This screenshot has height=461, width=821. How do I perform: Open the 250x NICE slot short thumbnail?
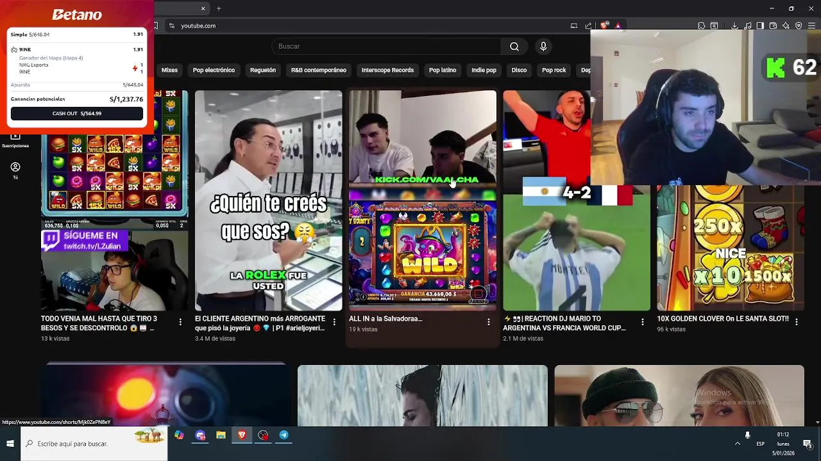[x=730, y=248]
